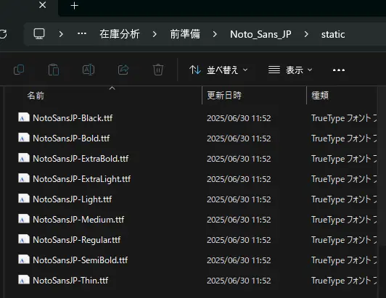Select file NotoSansJP-Black.ttf
This screenshot has height=298, width=386.
73,118
